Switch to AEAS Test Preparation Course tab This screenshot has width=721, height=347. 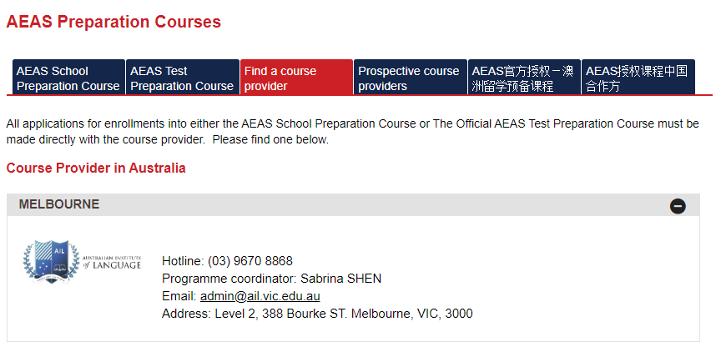183,78
